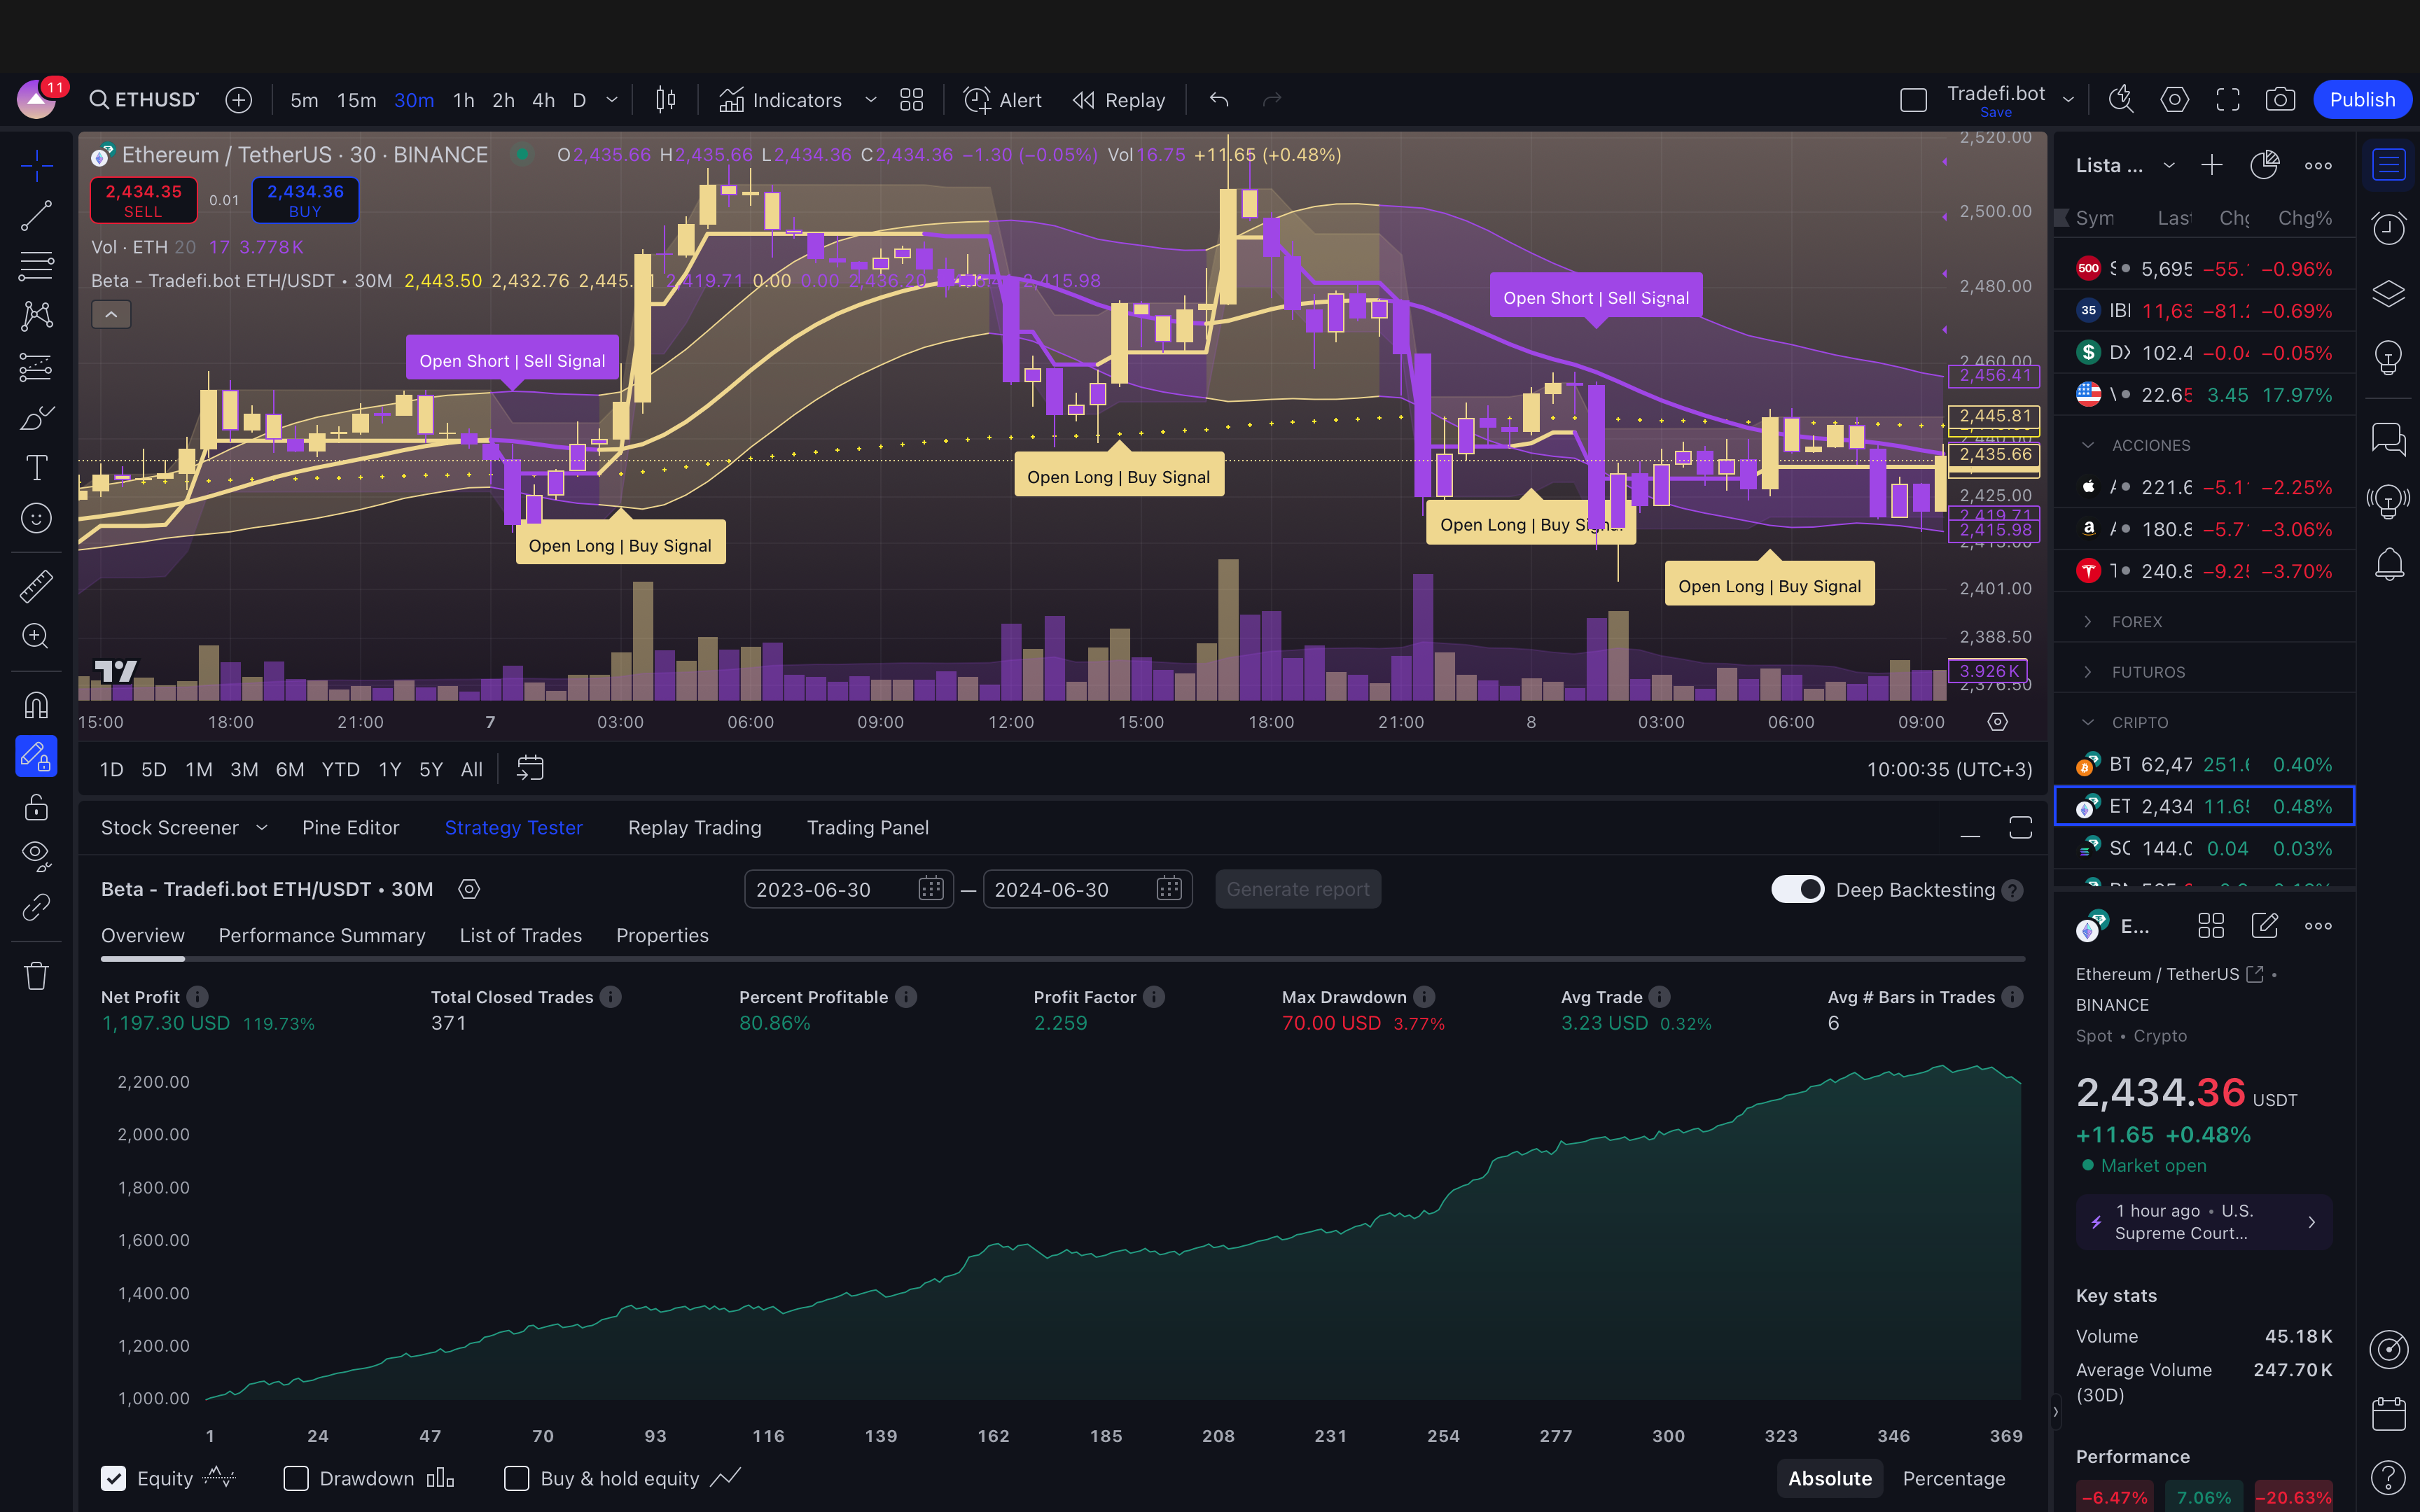Select the Ruler measure tool
Image resolution: width=2420 pixels, height=1512 pixels.
pos(37,586)
